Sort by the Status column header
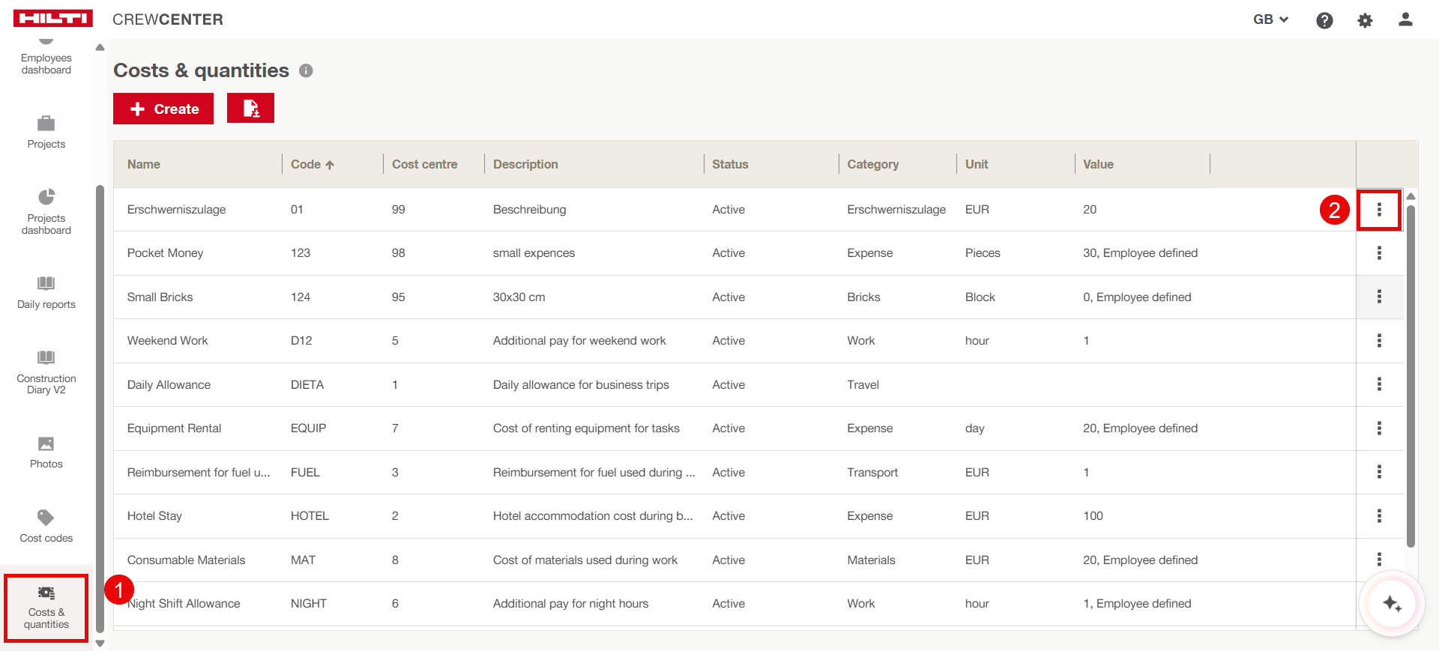Viewport: 1439px width, 651px height. click(730, 164)
